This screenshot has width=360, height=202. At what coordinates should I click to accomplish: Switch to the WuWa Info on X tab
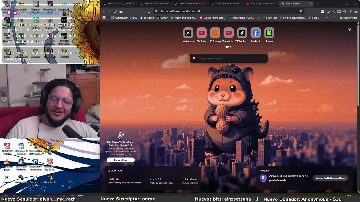[x=225, y=4]
